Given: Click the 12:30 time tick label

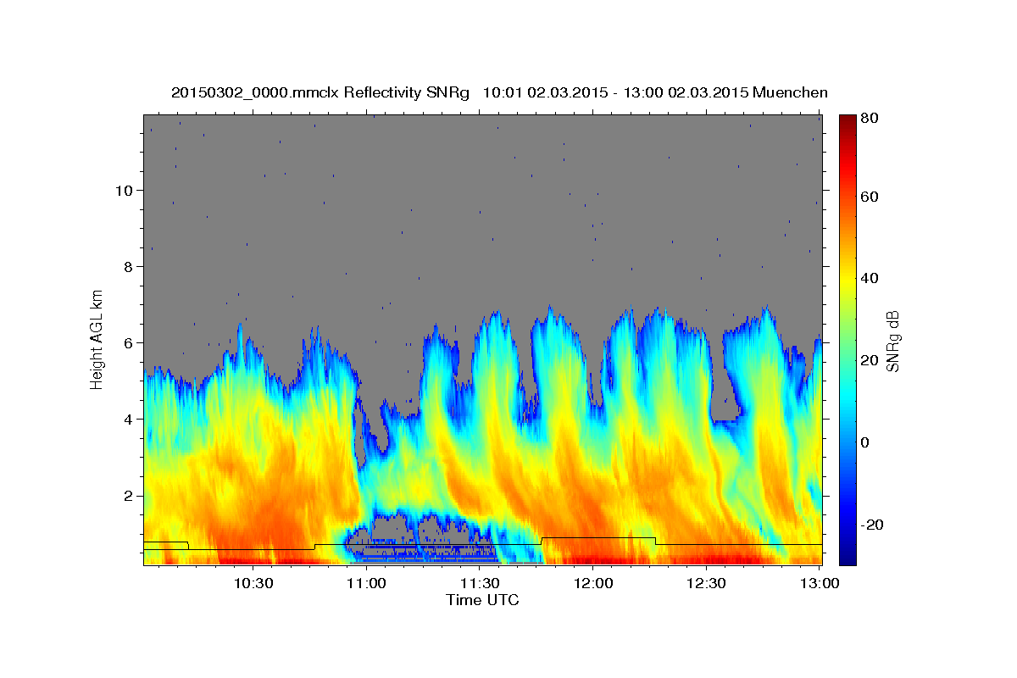Looking at the screenshot, I should tap(706, 583).
